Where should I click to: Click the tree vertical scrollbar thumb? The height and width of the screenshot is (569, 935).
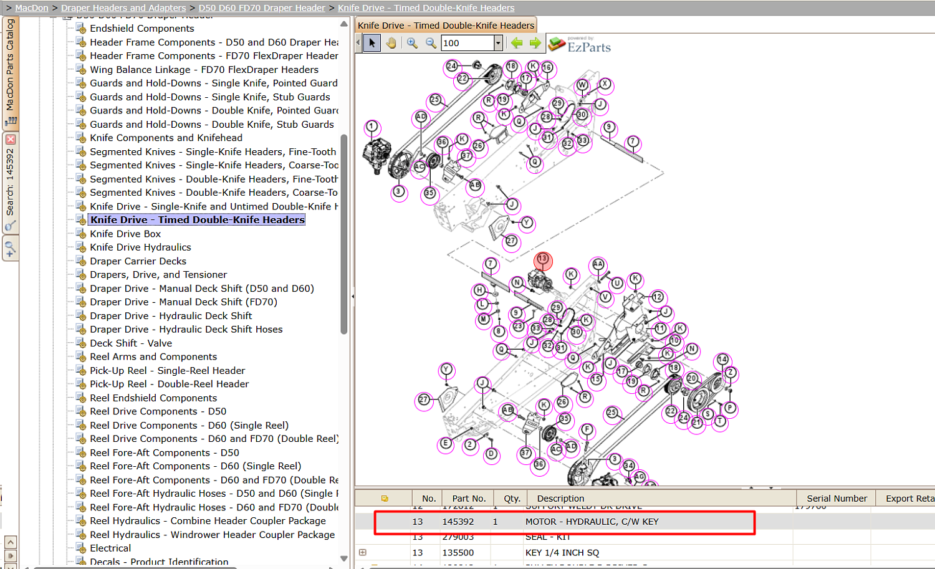[x=344, y=234]
